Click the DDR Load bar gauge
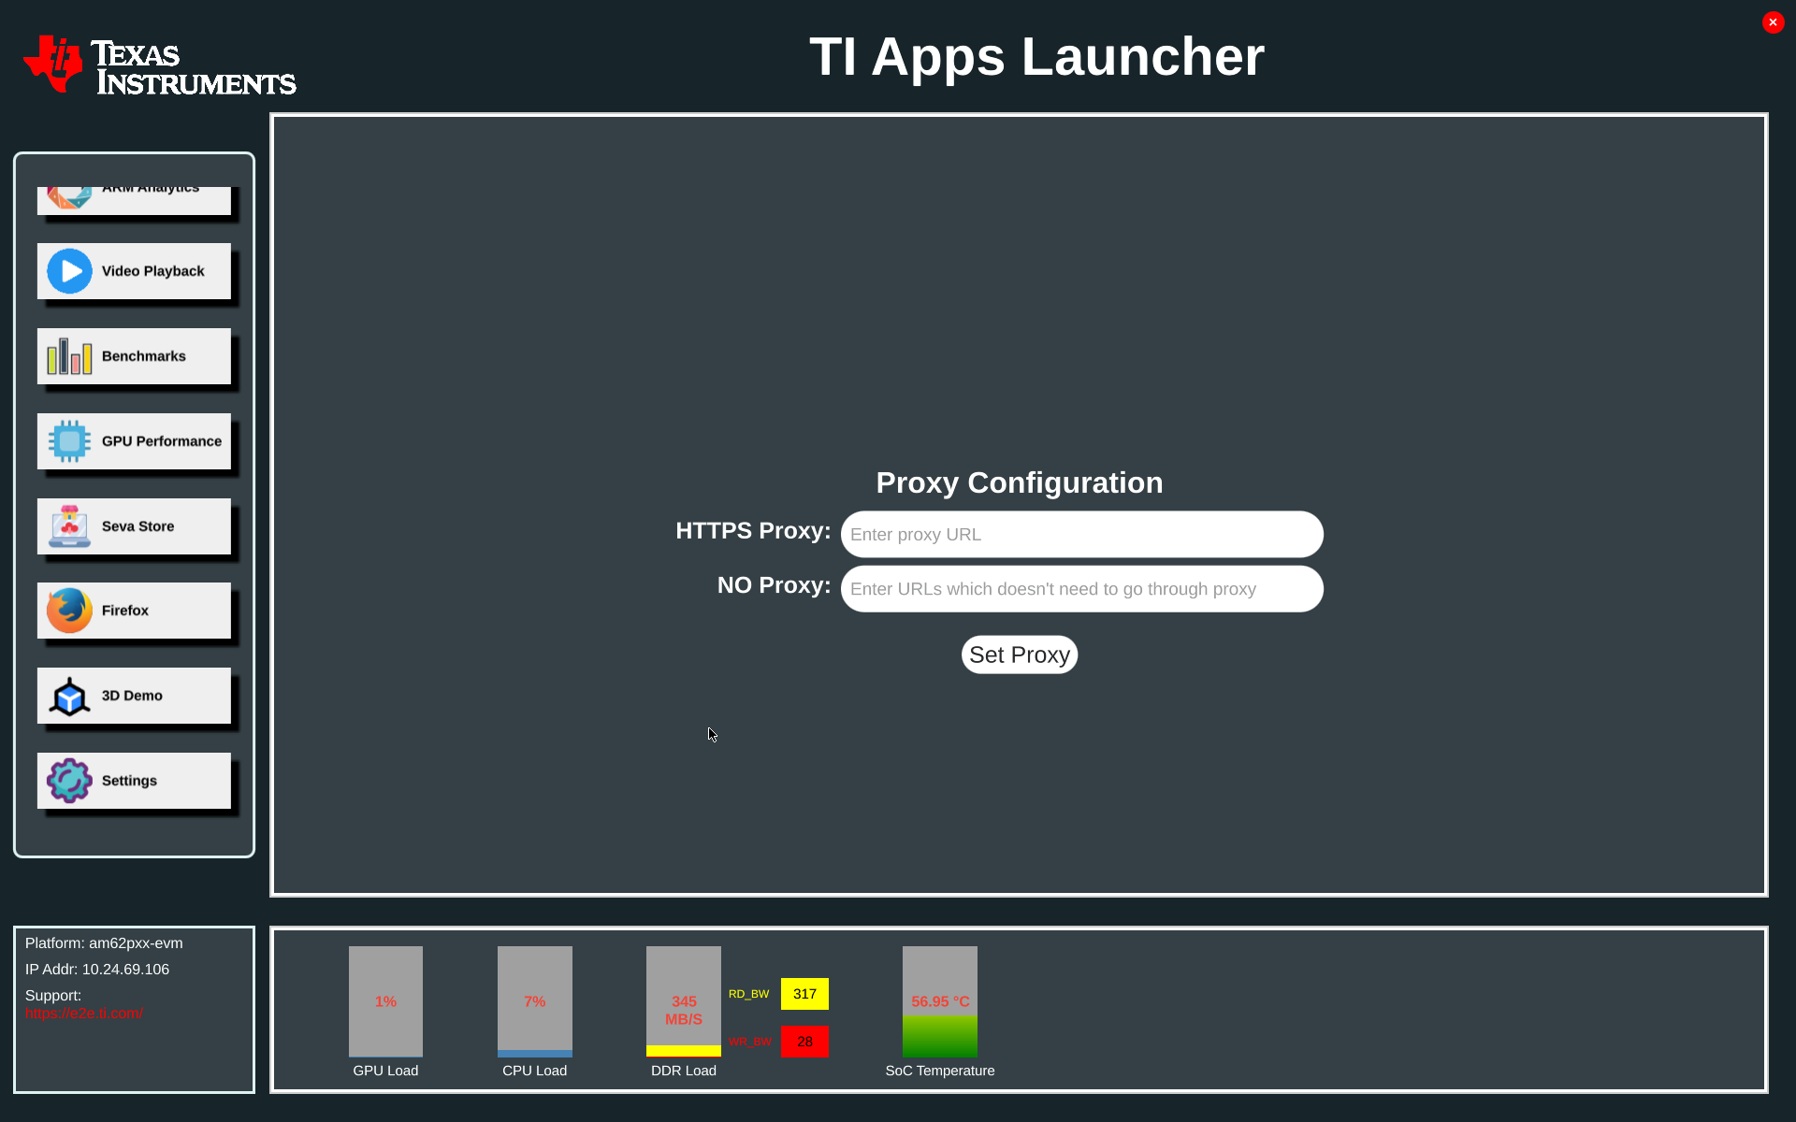 pos(683,1001)
